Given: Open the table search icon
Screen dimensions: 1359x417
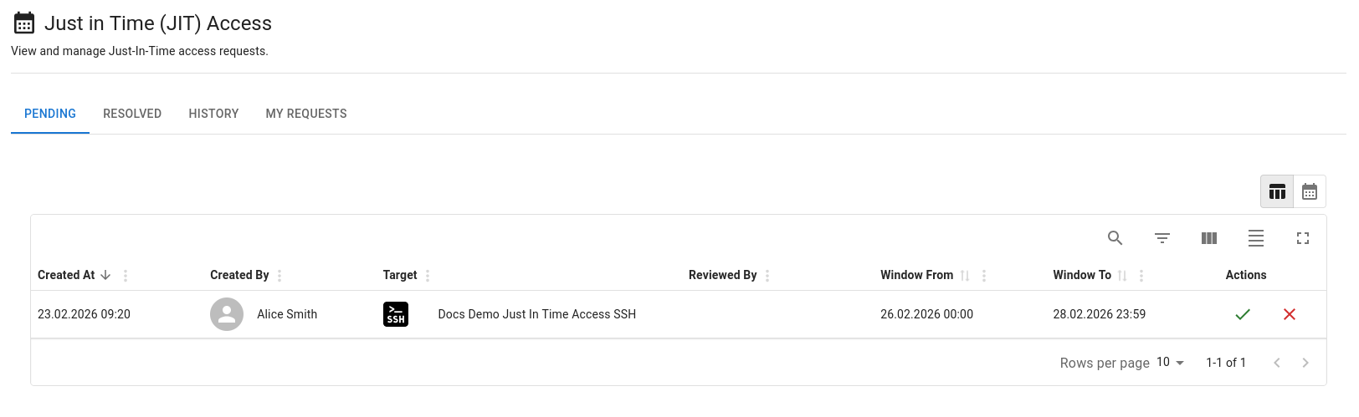Looking at the screenshot, I should 1115,238.
